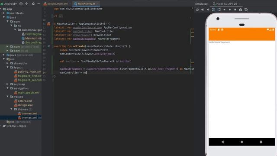
Task: Click emulator toolbar Home circle icon
Action: [x=230, y=10]
